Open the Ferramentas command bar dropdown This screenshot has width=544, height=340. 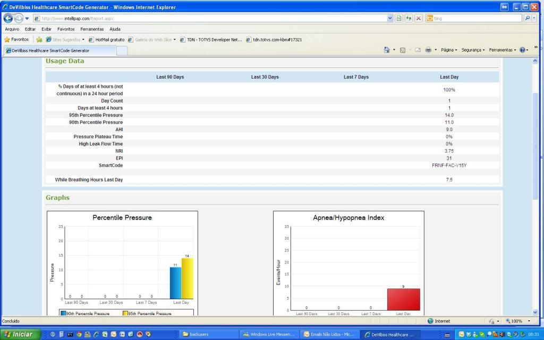click(503, 50)
